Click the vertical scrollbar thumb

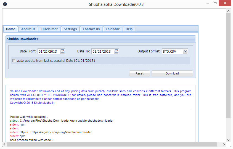pyautogui.click(x=229, y=66)
